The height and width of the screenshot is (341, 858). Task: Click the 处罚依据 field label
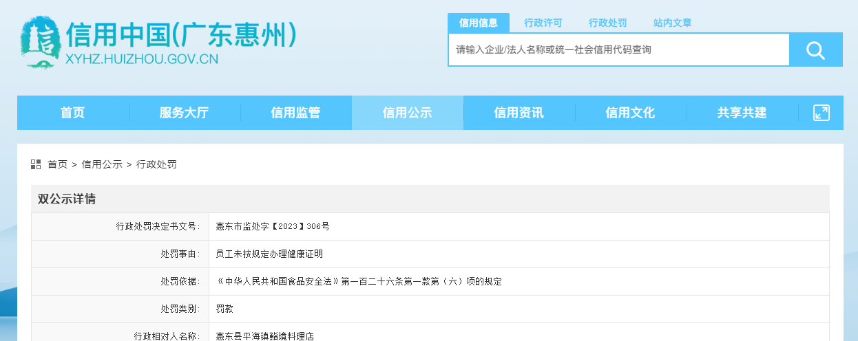point(180,281)
